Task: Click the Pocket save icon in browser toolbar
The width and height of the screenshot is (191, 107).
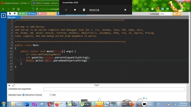Action: click(137, 9)
